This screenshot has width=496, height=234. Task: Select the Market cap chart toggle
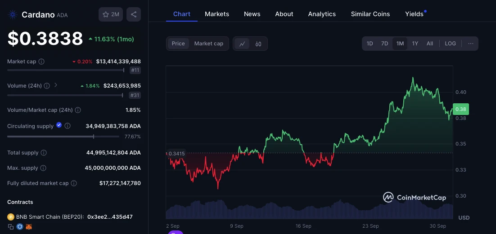click(209, 44)
